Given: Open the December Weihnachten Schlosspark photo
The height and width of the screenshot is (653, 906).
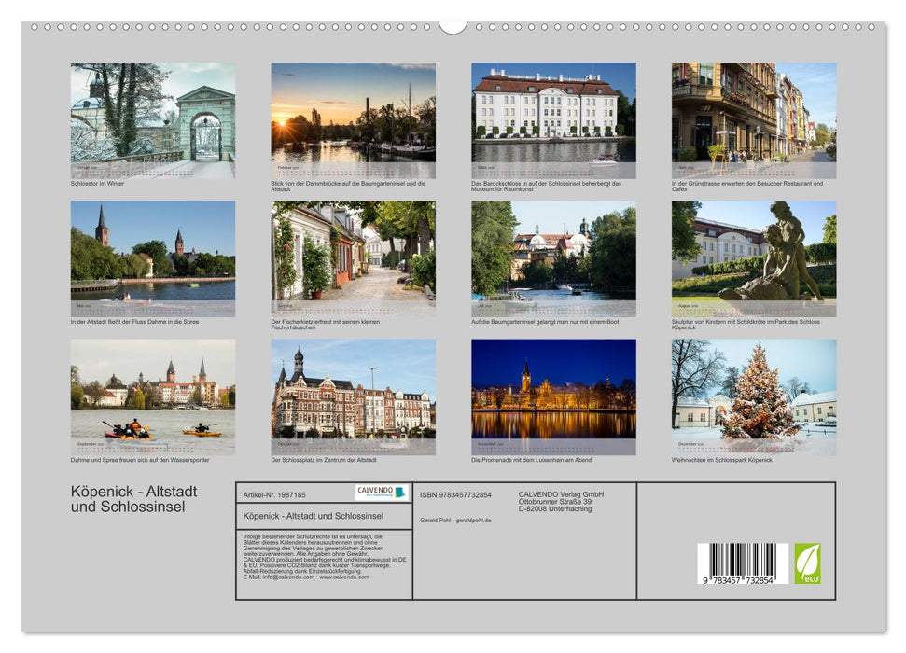Looking at the screenshot, I should pos(747,395).
